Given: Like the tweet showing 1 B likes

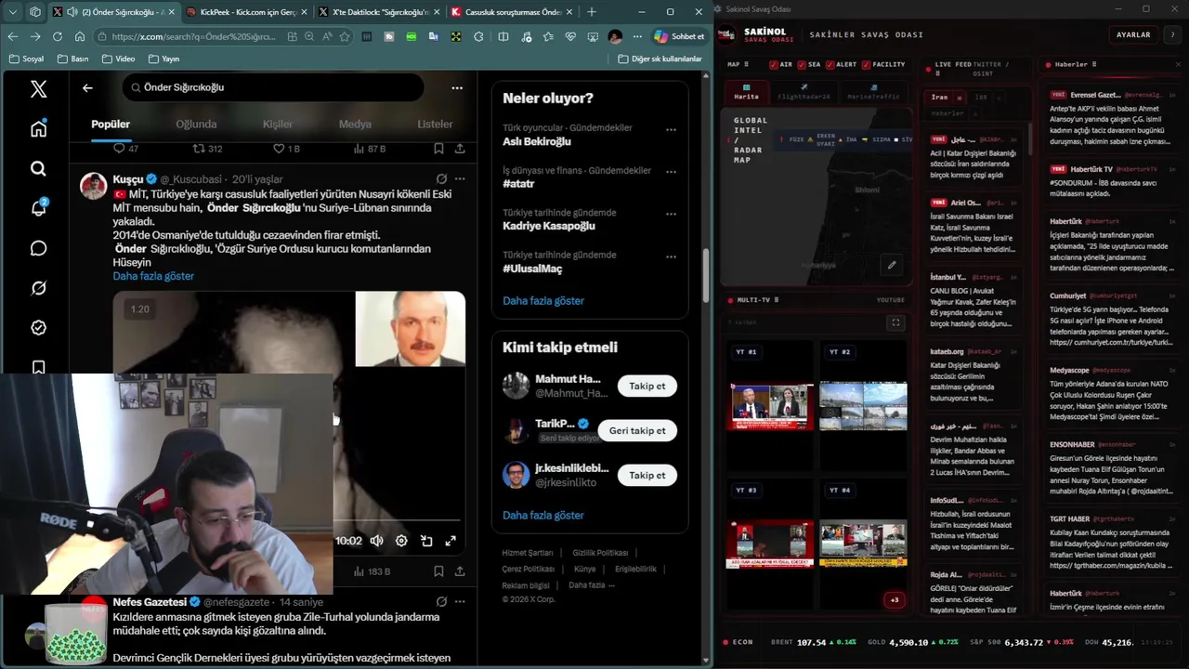Looking at the screenshot, I should tap(286, 149).
